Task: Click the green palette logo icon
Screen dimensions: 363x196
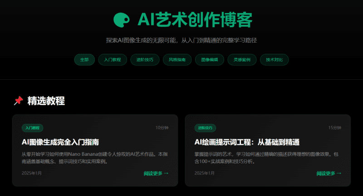Action: tap(121, 20)
